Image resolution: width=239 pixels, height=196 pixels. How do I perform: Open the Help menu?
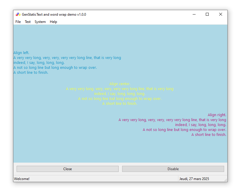click(x=53, y=22)
